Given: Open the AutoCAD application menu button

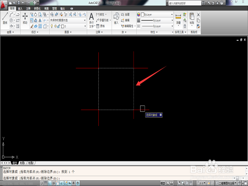Looking at the screenshot, I should pyautogui.click(x=3, y=5).
